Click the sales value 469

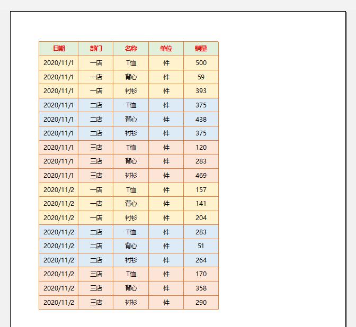pyautogui.click(x=201, y=176)
